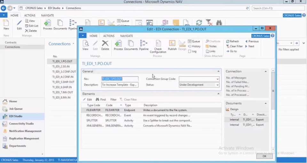Open main window application menu dropdown
This screenshot has width=307, height=163.
click(4, 15)
